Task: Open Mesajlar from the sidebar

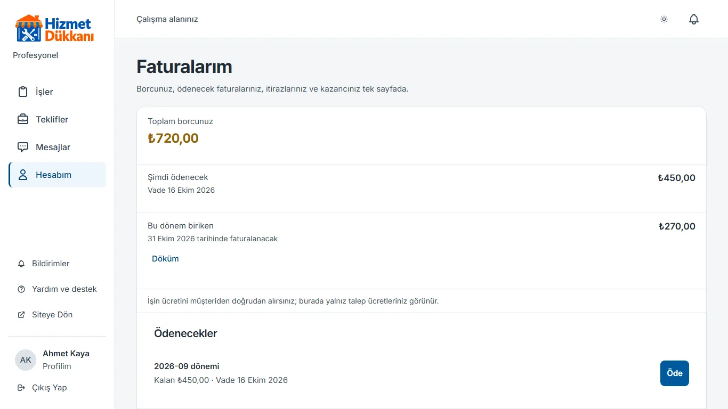Action: (x=58, y=147)
